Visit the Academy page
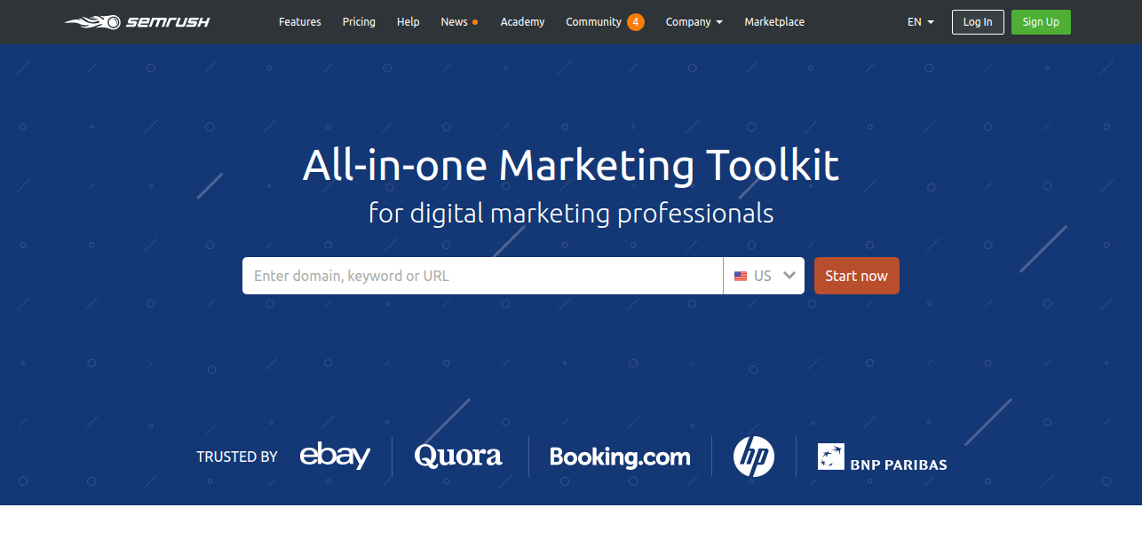1142x539 pixels. coord(522,21)
